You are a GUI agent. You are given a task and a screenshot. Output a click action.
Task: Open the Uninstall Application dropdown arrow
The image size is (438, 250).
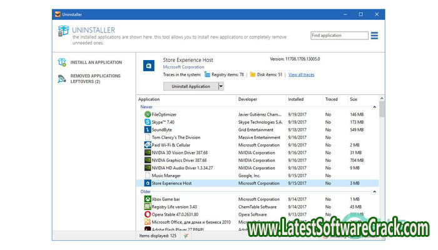[x=221, y=86]
